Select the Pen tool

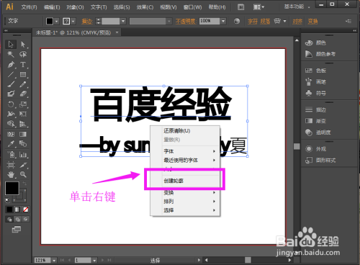pyautogui.click(x=11, y=65)
